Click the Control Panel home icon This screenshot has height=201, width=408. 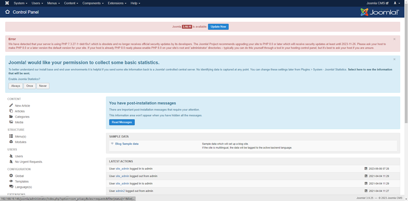7,12
